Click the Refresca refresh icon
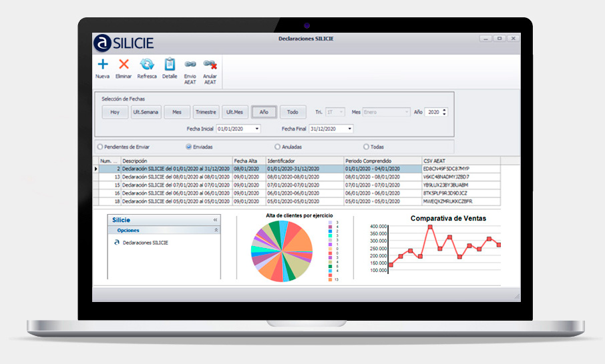Viewport: 605px width, 364px height. [147, 65]
